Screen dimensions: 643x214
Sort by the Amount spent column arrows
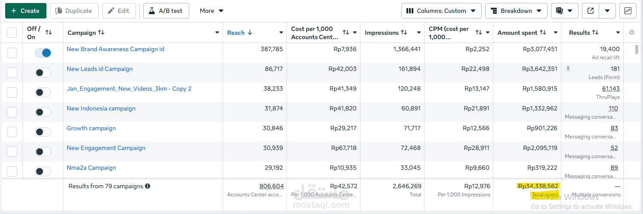click(x=543, y=33)
